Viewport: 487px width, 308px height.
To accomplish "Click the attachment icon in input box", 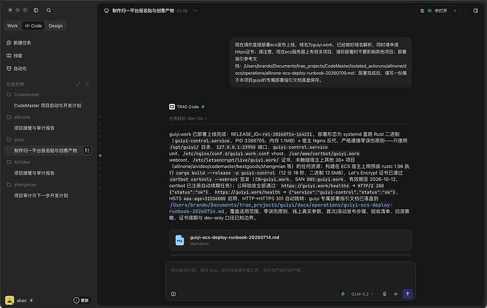I will point(174,294).
